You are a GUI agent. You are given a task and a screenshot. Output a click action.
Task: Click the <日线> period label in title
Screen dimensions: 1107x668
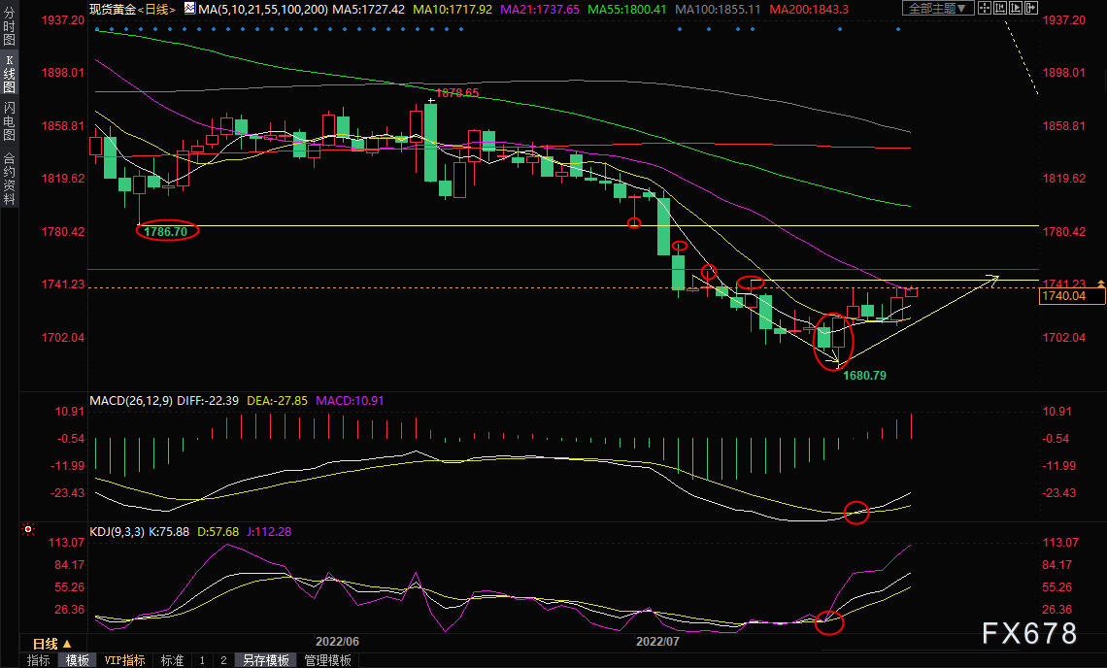(156, 9)
